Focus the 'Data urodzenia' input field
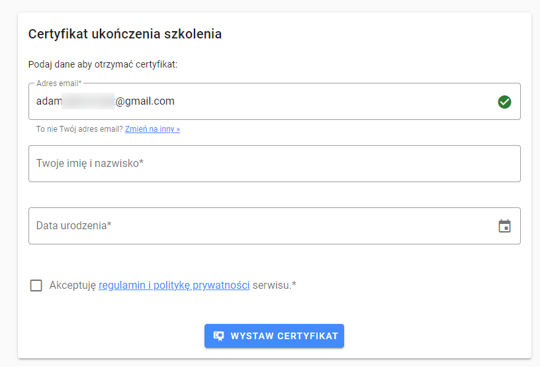This screenshot has width=540, height=367. click(275, 226)
